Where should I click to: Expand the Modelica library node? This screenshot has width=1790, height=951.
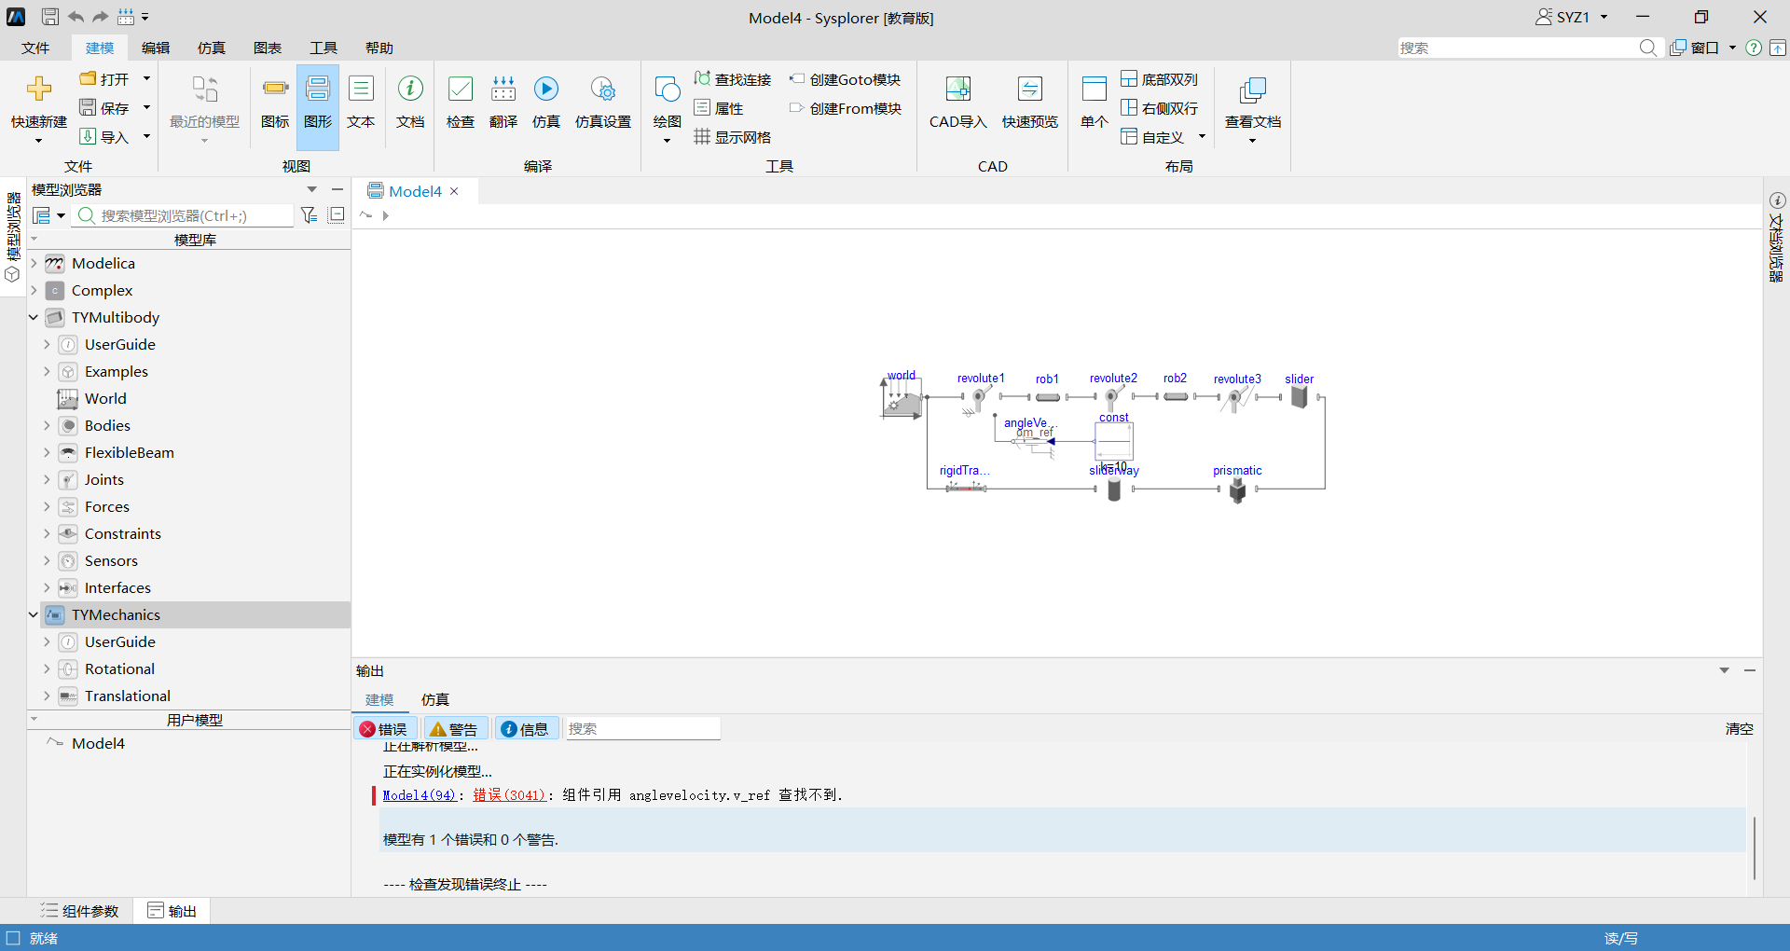coord(34,263)
